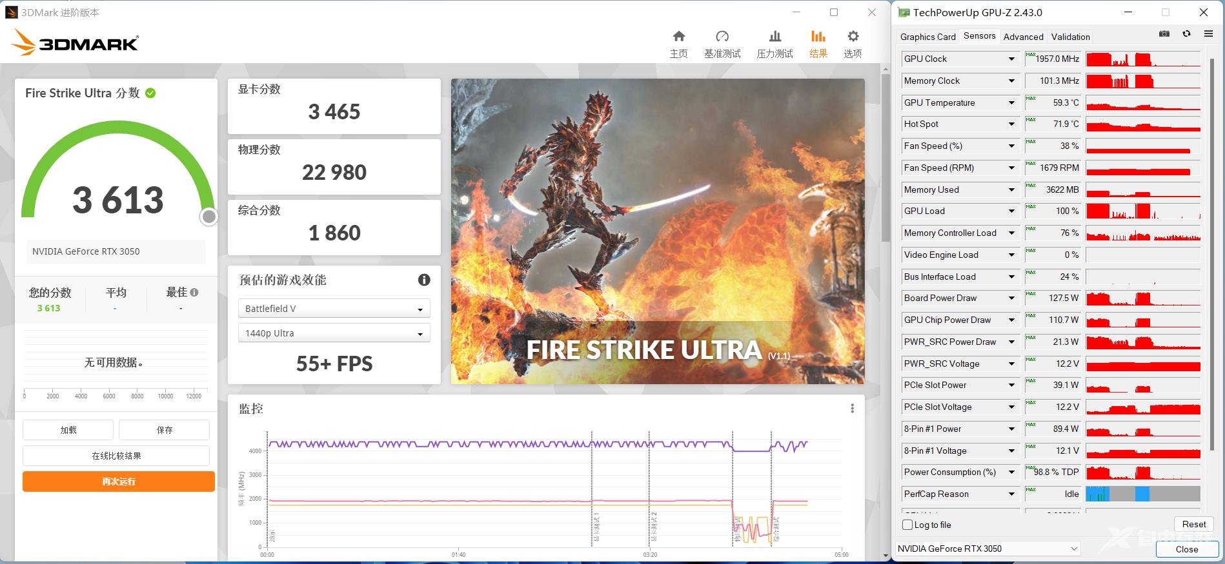Screen dimensions: 1225x564
Task: Open the benchmarks (基准测试) gauge icon
Action: point(722,37)
